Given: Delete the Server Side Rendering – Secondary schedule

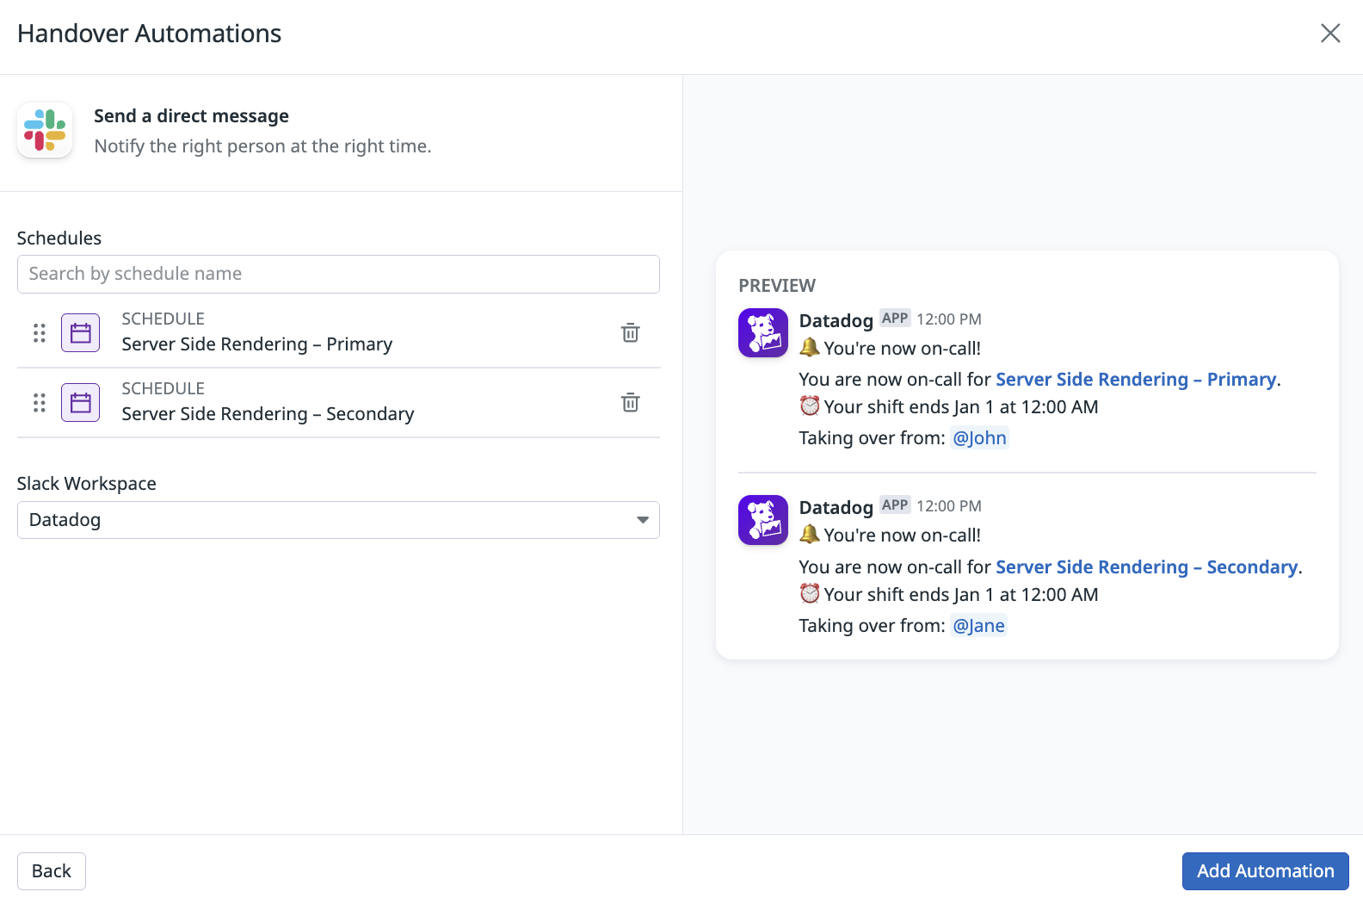Looking at the screenshot, I should coord(630,403).
